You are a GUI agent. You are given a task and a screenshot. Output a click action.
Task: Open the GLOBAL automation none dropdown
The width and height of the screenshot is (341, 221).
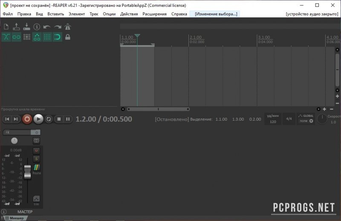point(306,121)
